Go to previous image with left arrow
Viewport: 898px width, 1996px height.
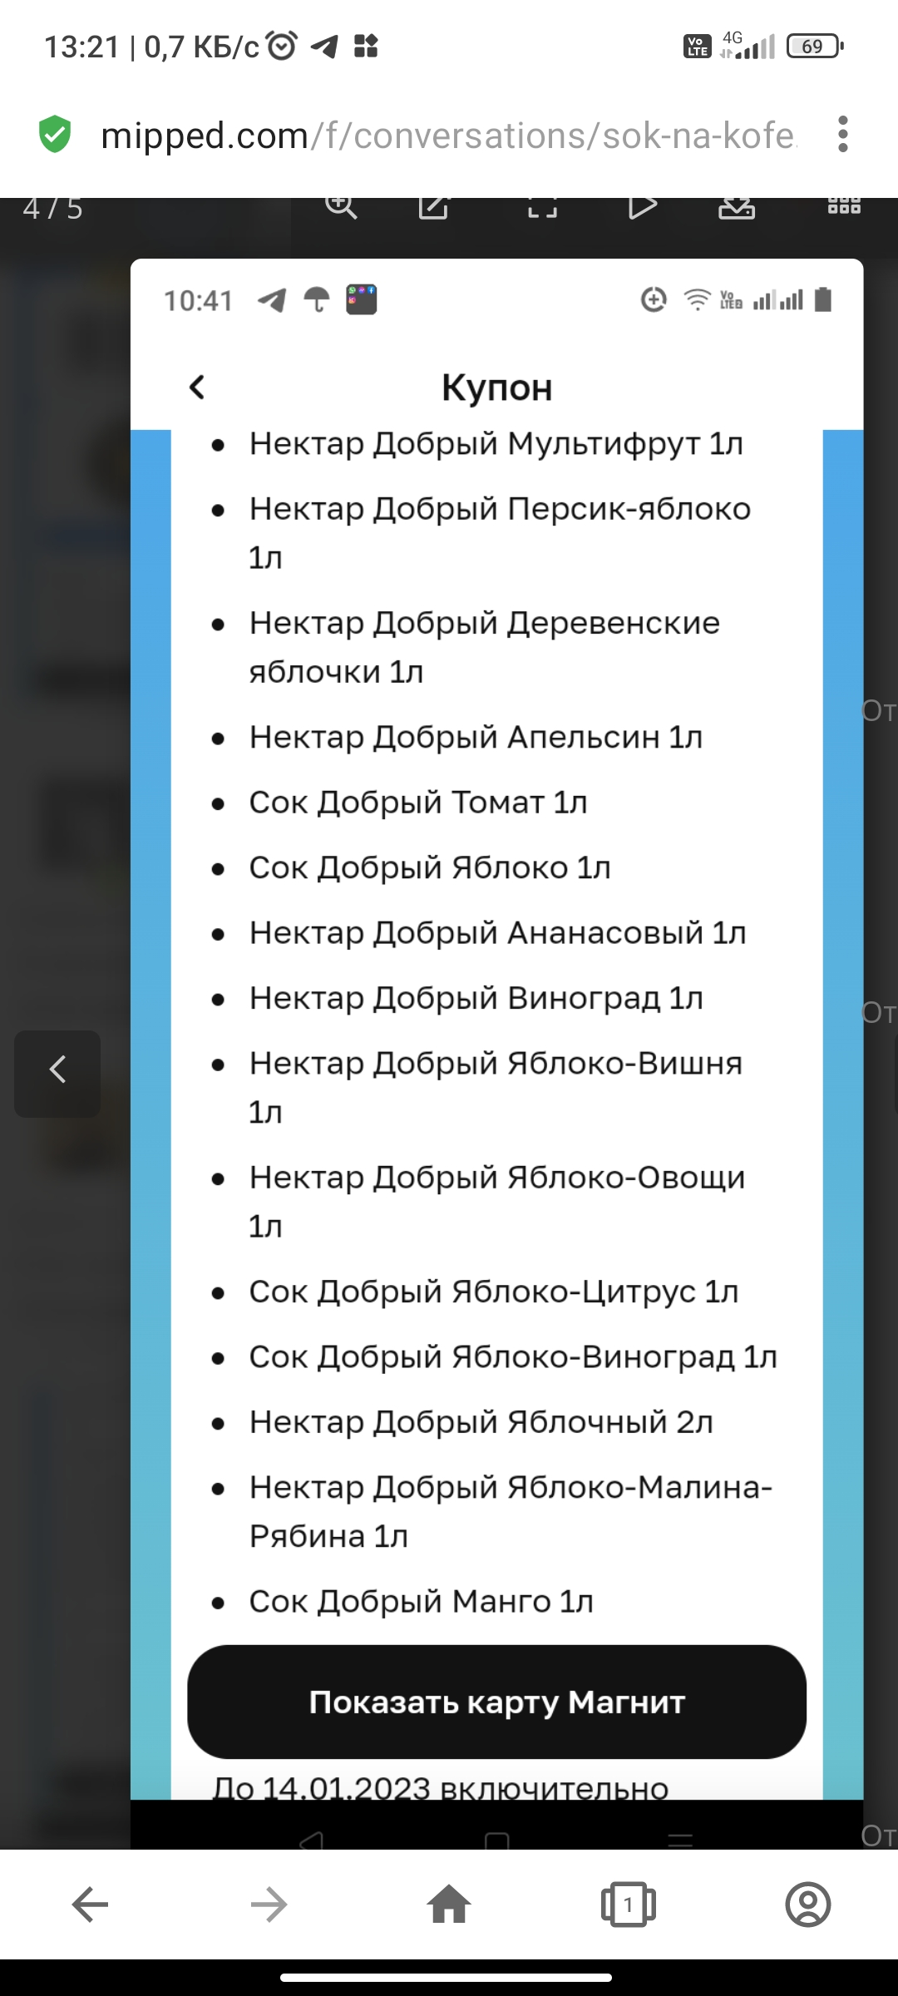(57, 1073)
